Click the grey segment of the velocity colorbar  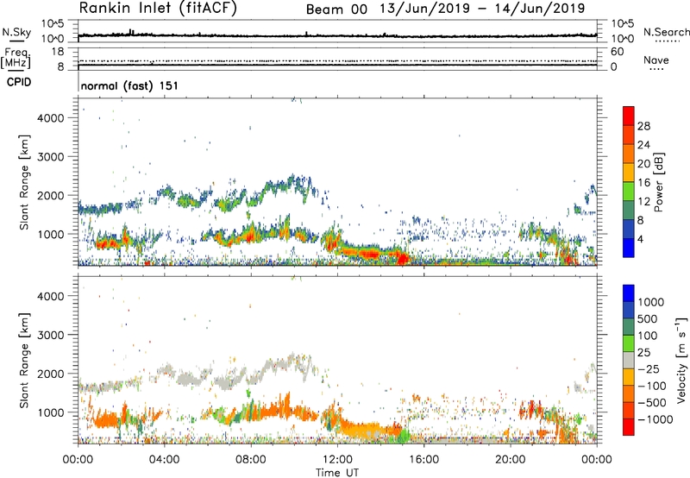pyautogui.click(x=629, y=360)
